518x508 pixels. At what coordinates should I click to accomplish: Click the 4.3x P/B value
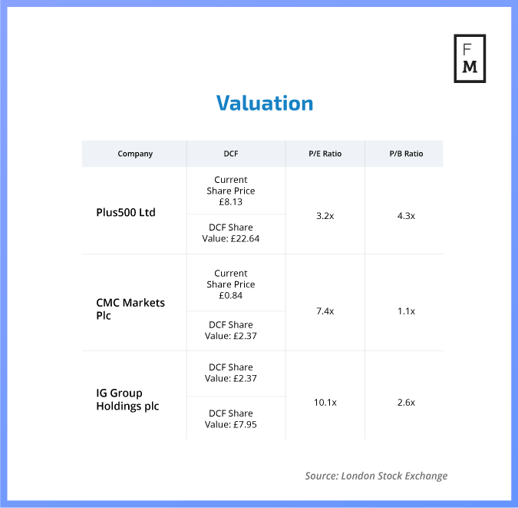coord(406,216)
